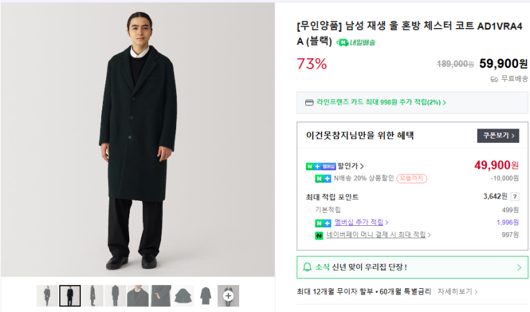This screenshot has height=312, width=530.
Task: Click the bell icon next to 소식
Action: (x=307, y=267)
